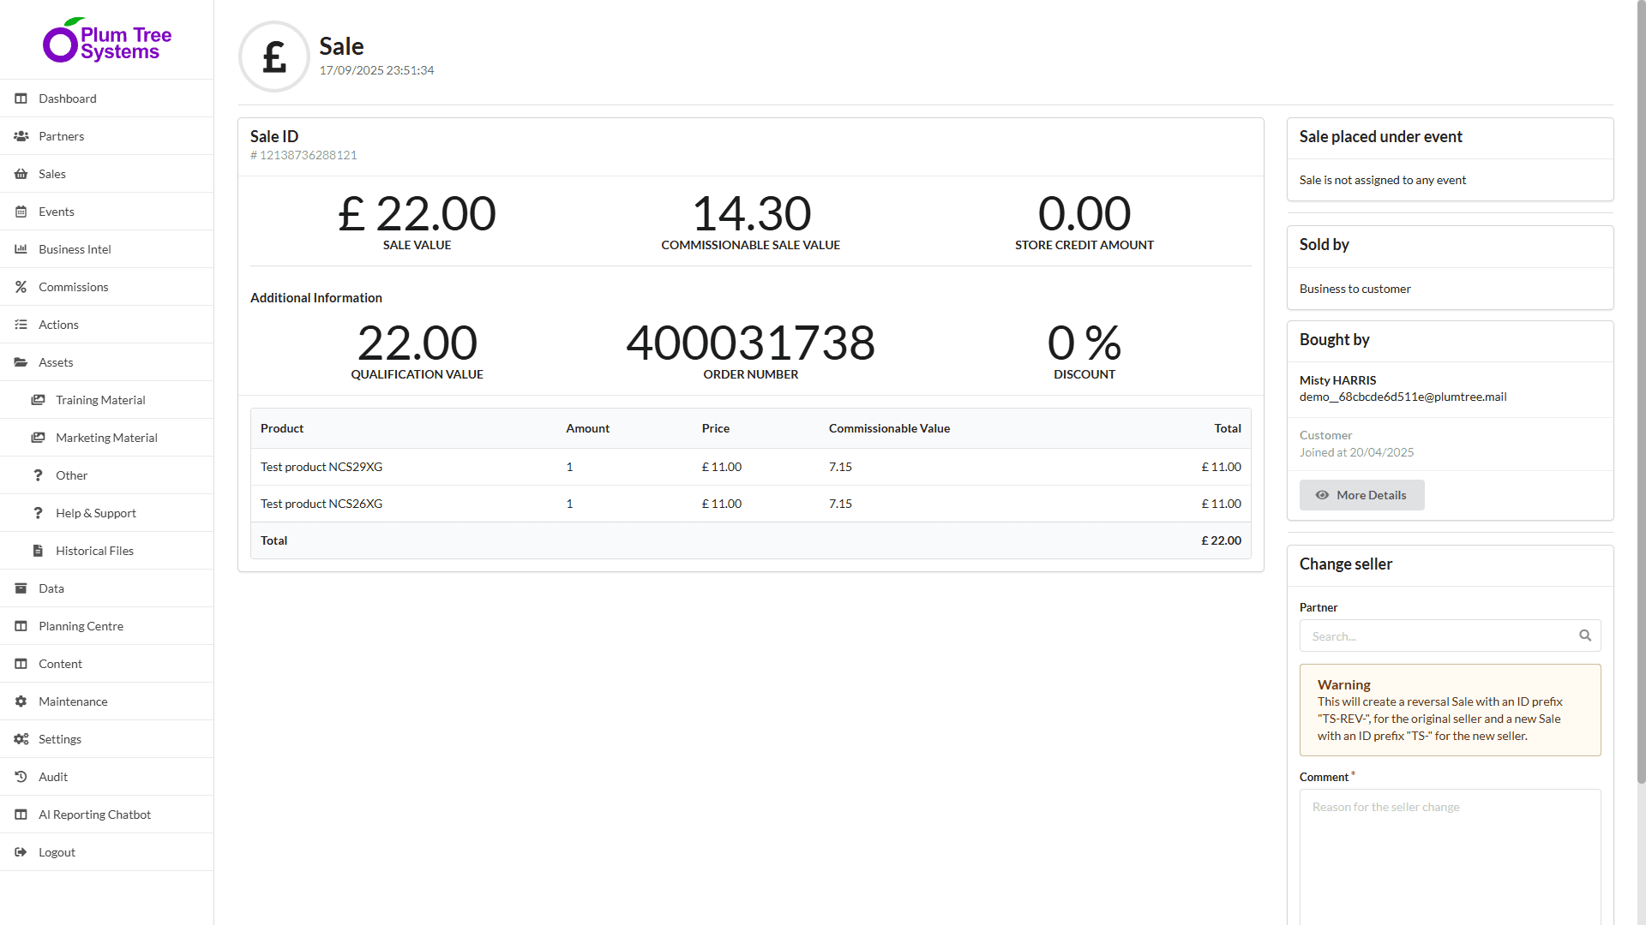Click the Plum Tree Systems logo

pyautogui.click(x=107, y=40)
